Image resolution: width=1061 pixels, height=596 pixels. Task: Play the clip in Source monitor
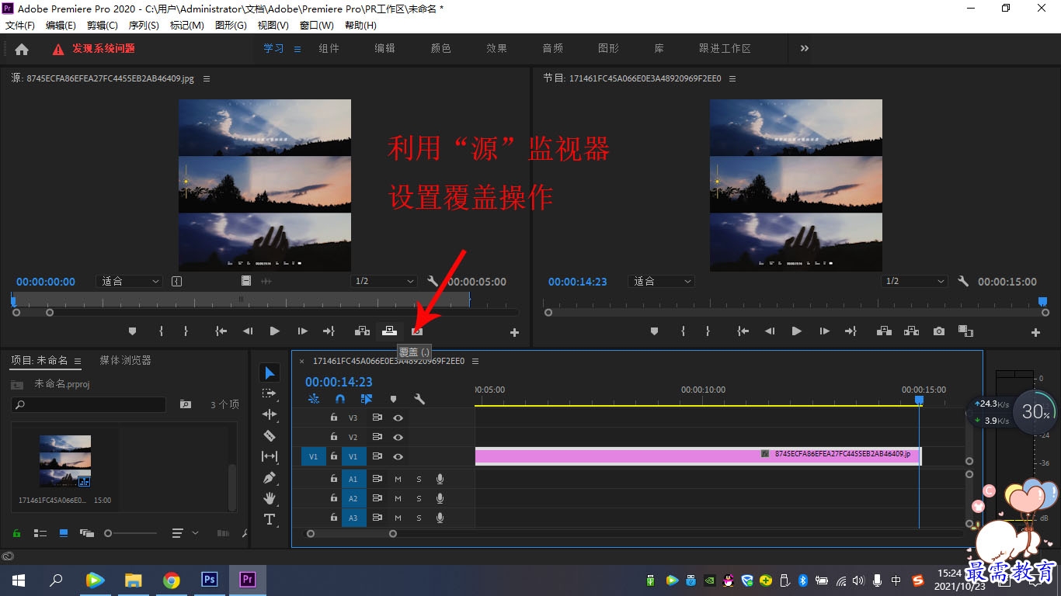274,331
